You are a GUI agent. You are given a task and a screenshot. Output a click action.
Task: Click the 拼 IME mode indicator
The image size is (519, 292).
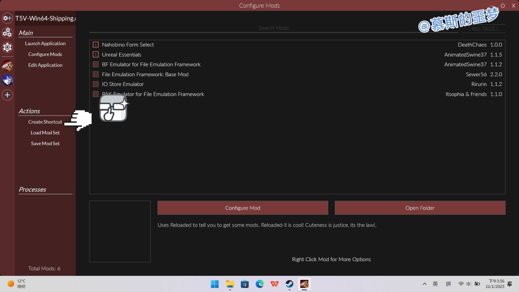[448, 284]
